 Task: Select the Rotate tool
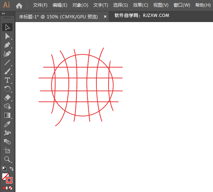[7, 89]
